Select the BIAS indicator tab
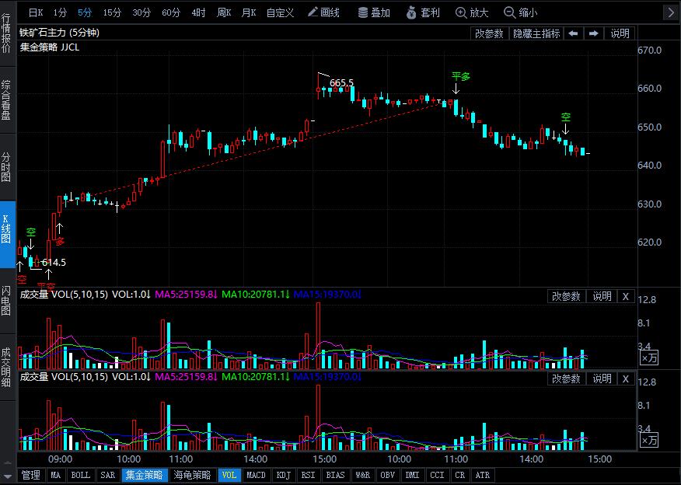This screenshot has width=681, height=485. pyautogui.click(x=335, y=475)
